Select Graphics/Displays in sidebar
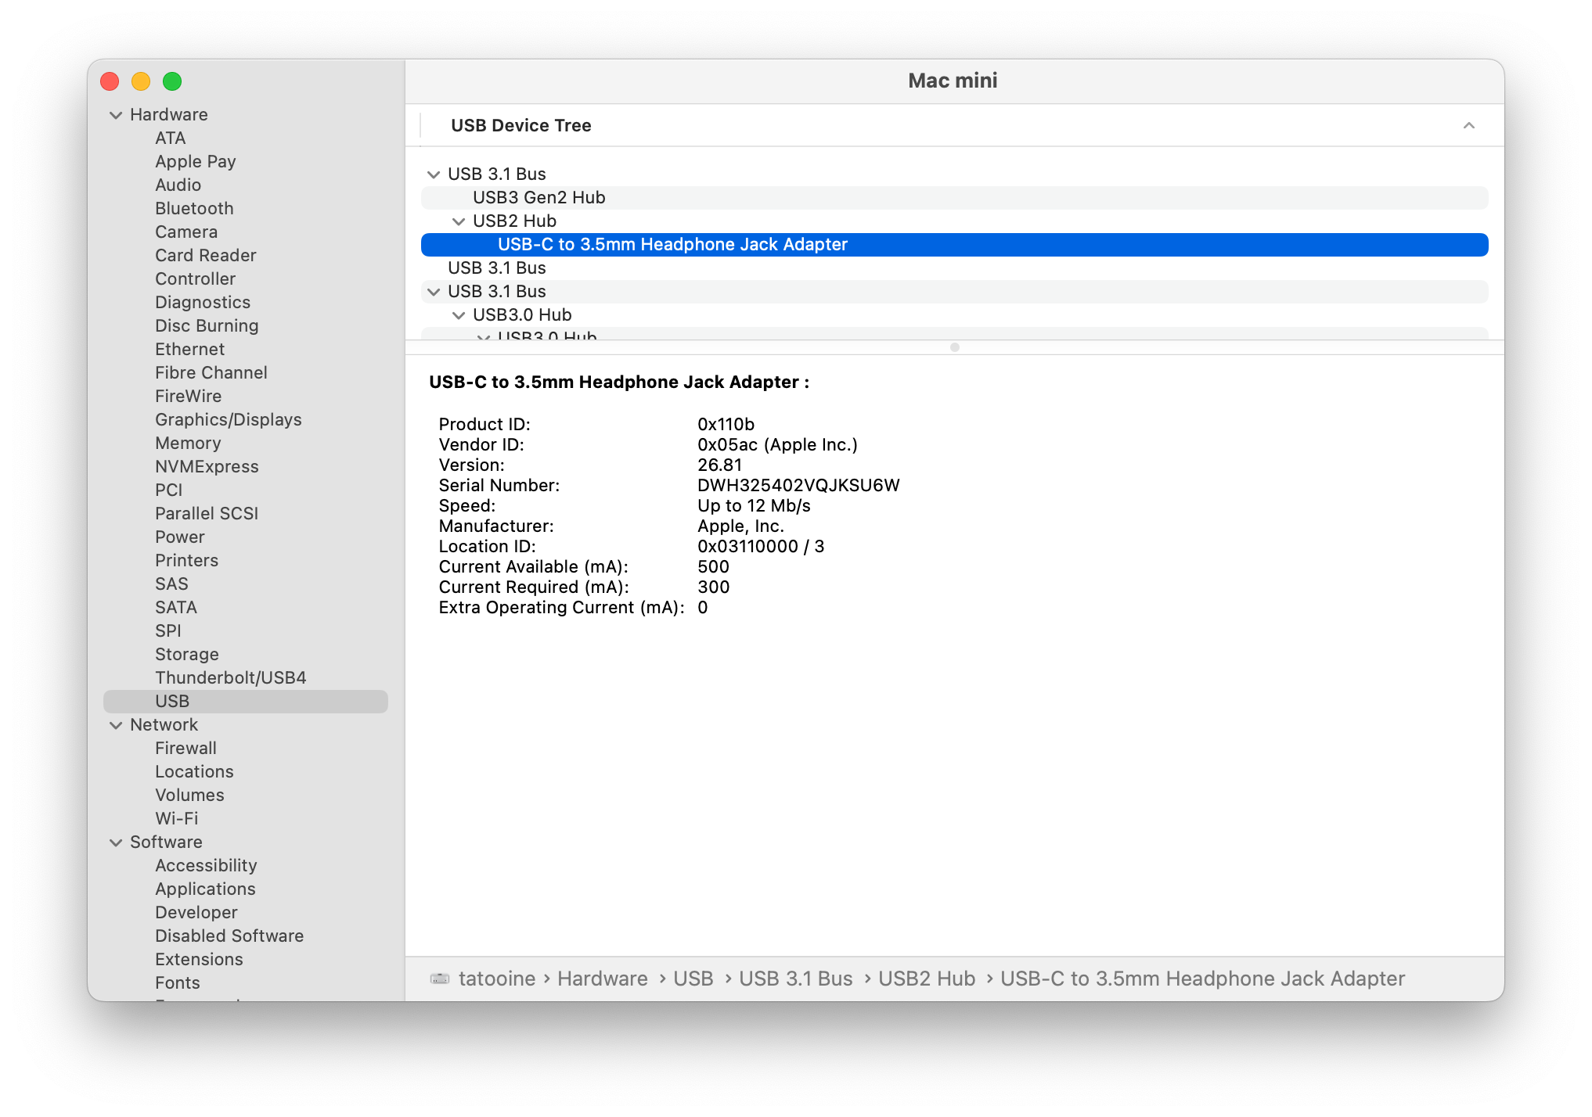The height and width of the screenshot is (1117, 1592). point(228,419)
